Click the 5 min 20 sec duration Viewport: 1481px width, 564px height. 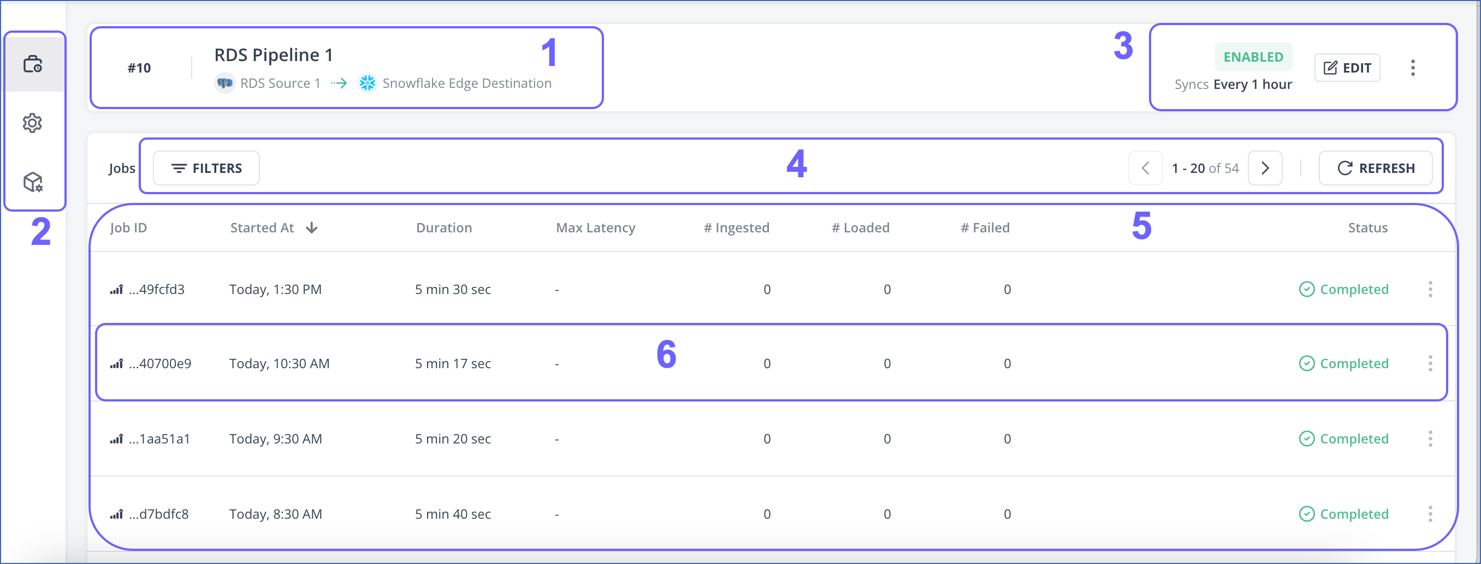pos(453,439)
